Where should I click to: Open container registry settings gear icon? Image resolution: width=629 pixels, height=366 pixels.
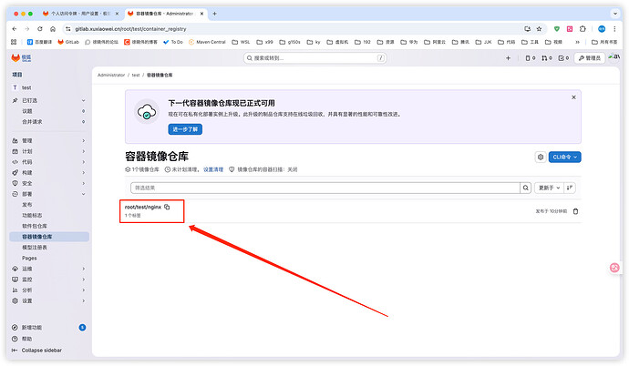(540, 157)
